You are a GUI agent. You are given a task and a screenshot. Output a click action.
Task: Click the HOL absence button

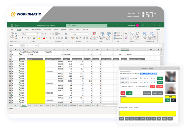click(122, 119)
